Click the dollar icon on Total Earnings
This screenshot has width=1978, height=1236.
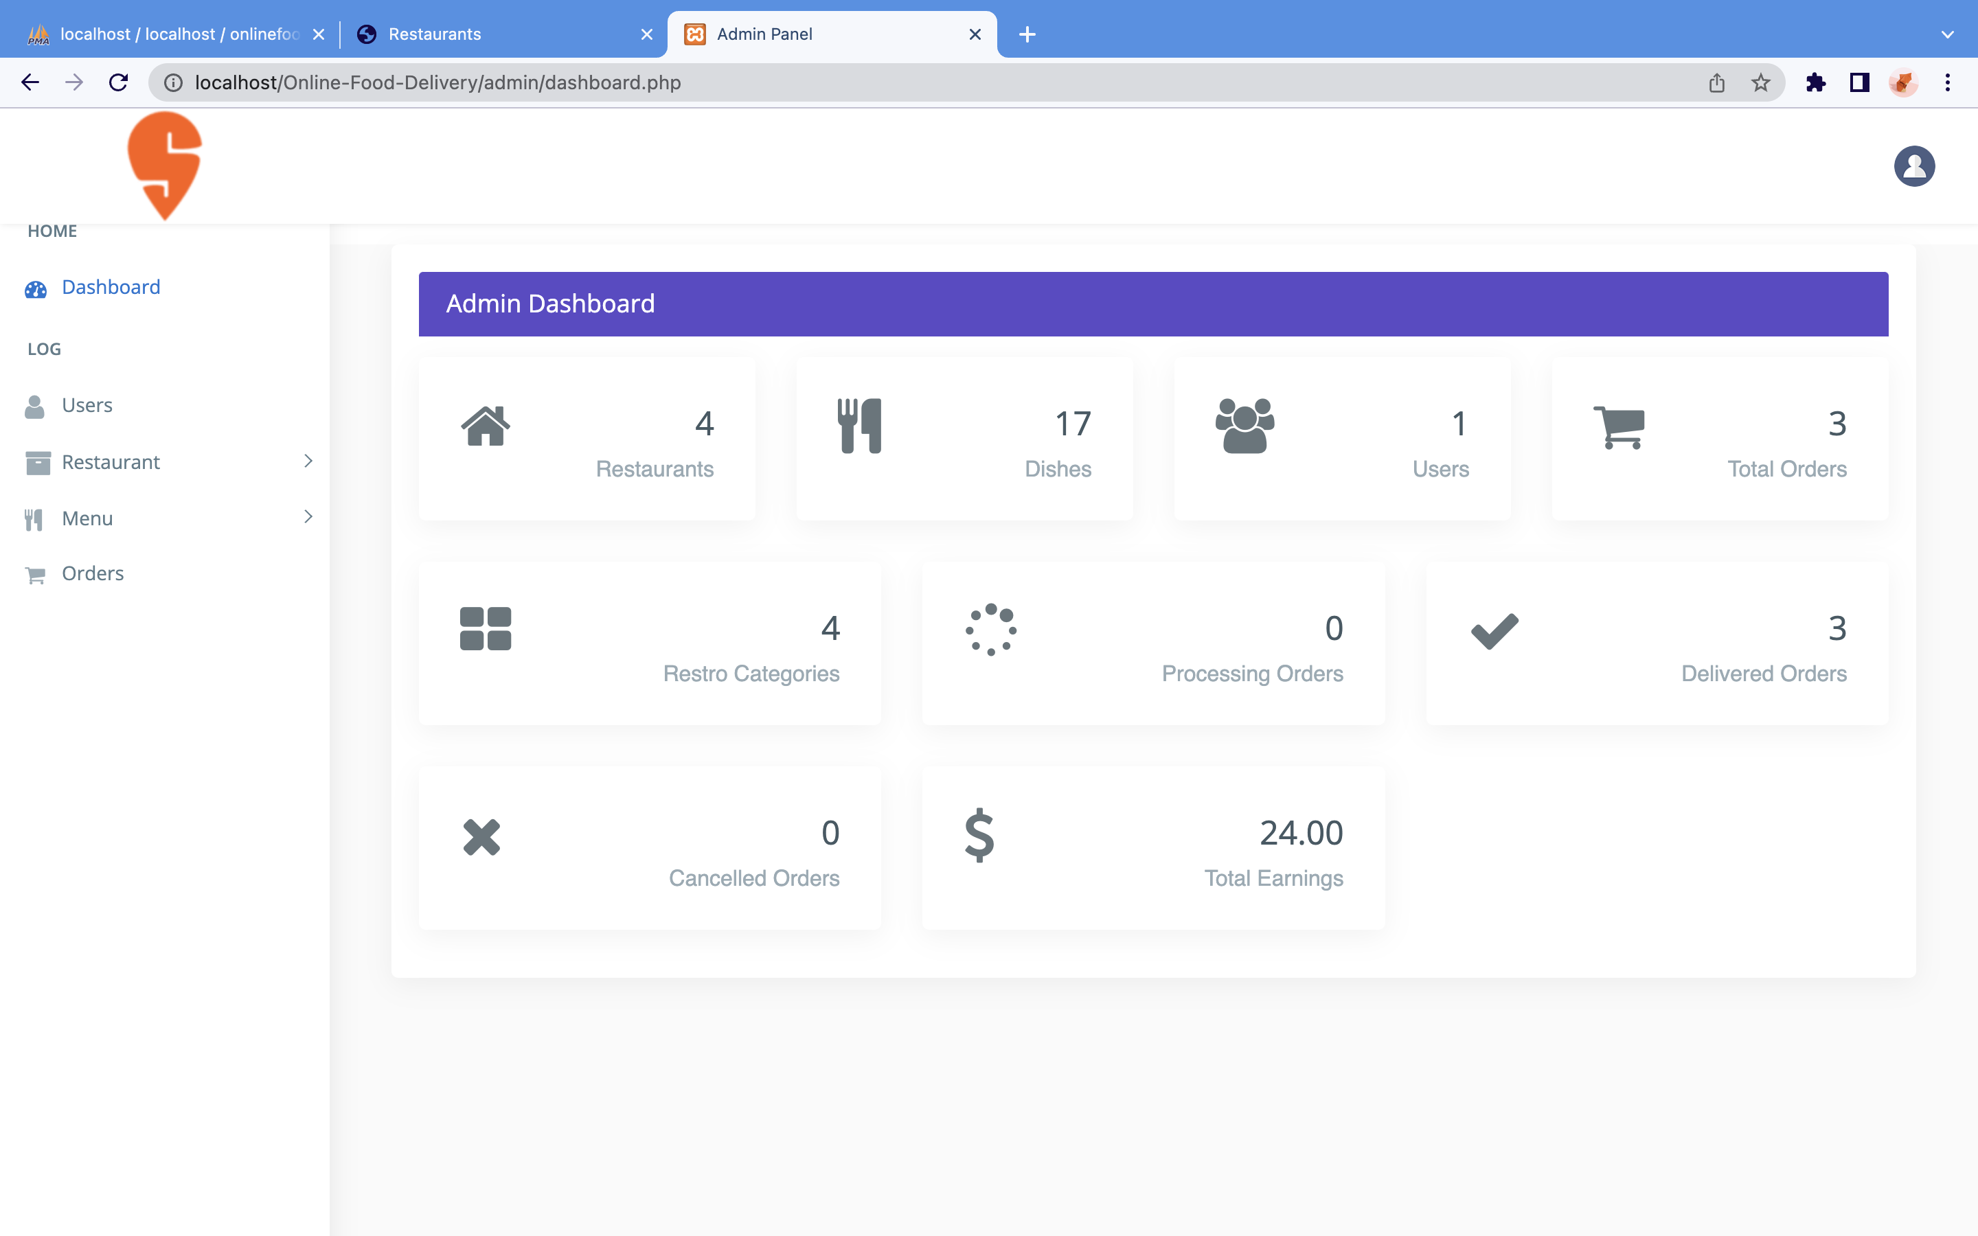(x=979, y=836)
